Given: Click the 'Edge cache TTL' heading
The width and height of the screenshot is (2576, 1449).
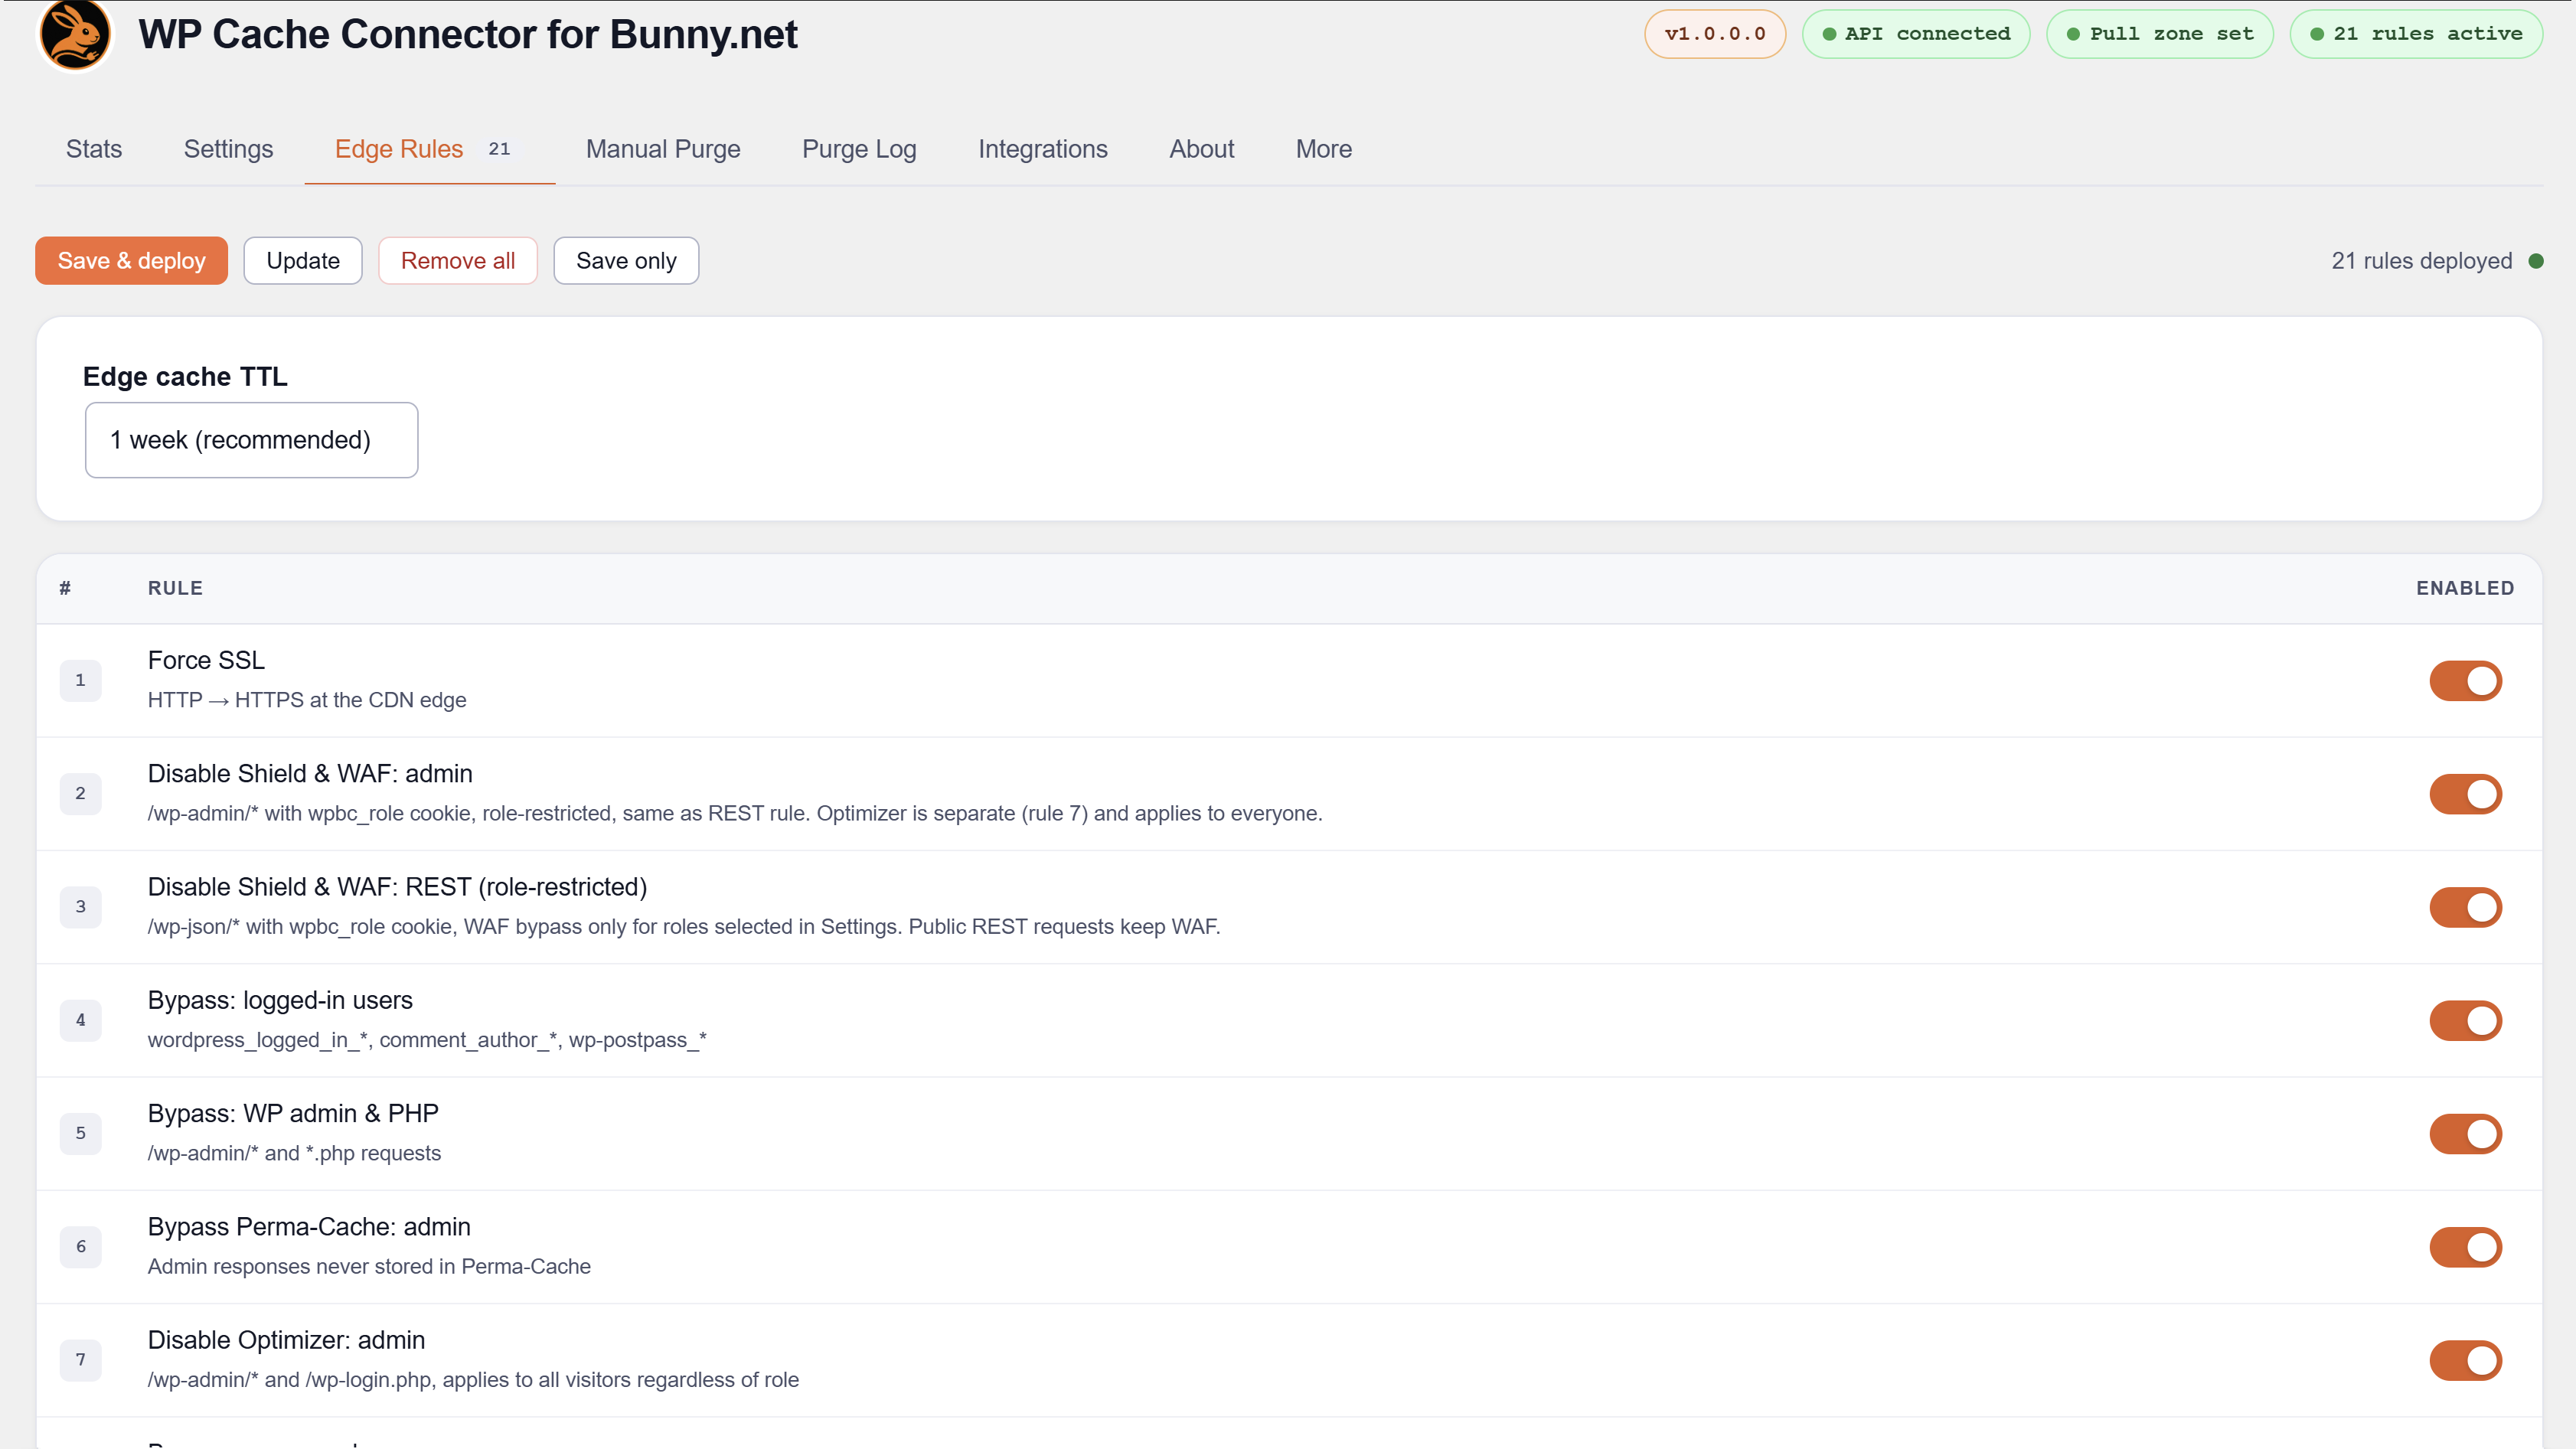Looking at the screenshot, I should 185,377.
